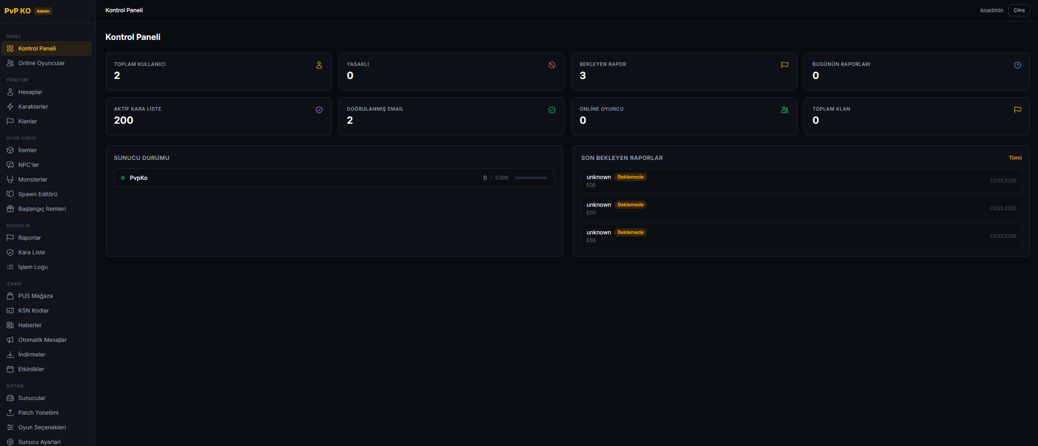
Task: Click the İndirmeler download icon
Action: pyautogui.click(x=10, y=354)
